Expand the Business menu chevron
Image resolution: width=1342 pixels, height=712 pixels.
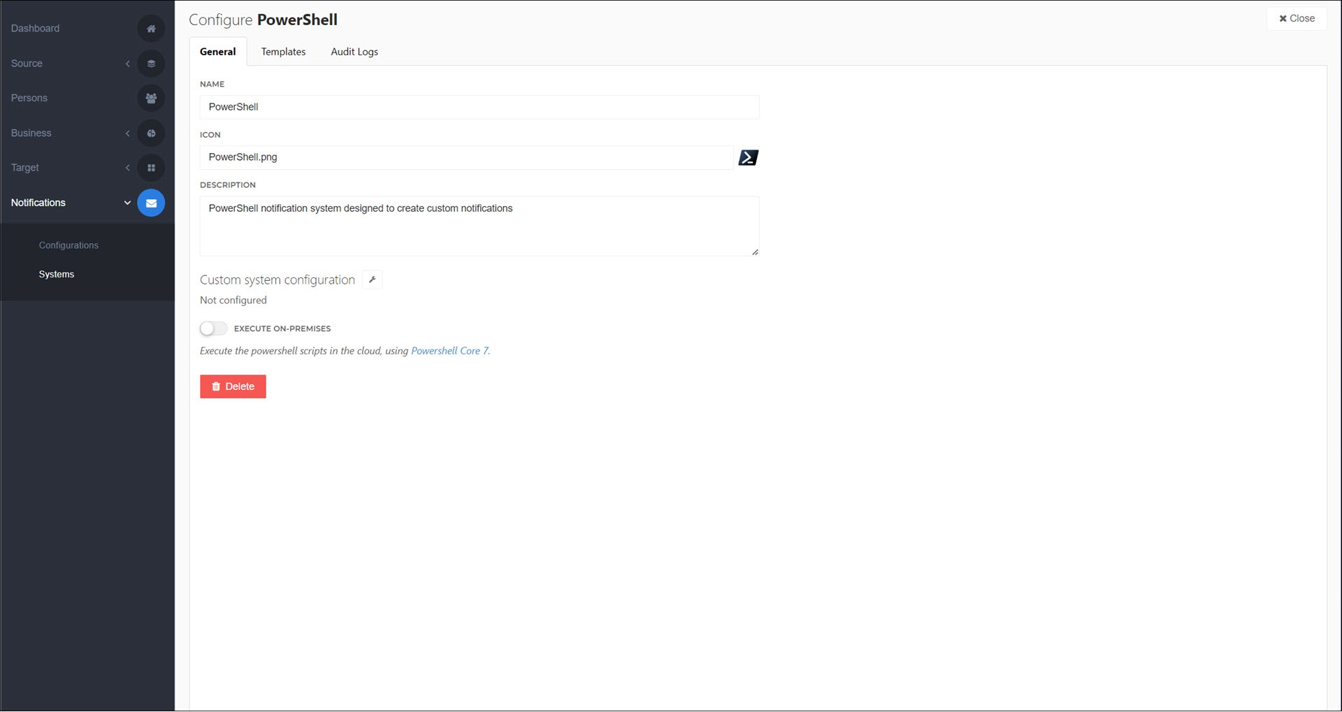(127, 133)
